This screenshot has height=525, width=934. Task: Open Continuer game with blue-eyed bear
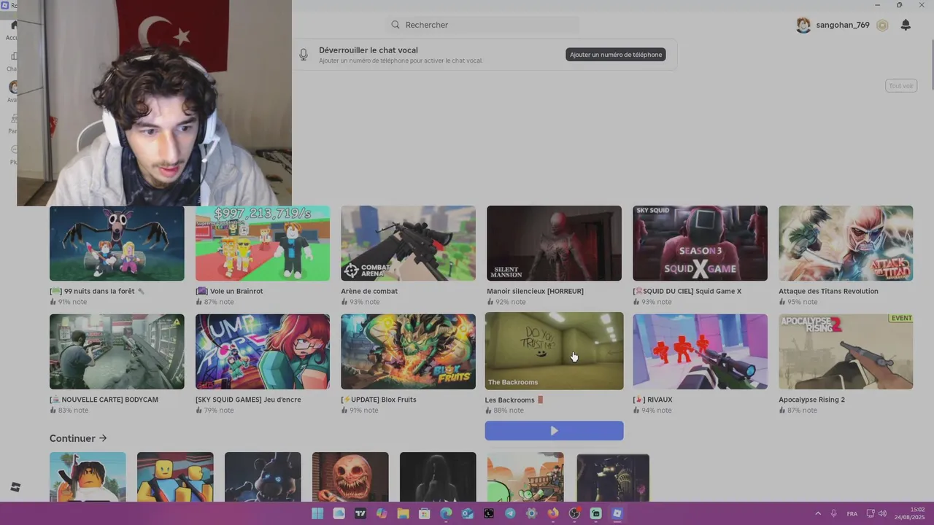coord(263,477)
